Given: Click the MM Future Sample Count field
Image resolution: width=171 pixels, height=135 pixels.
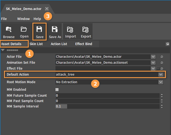Looking at the screenshot, I should 107,96.
